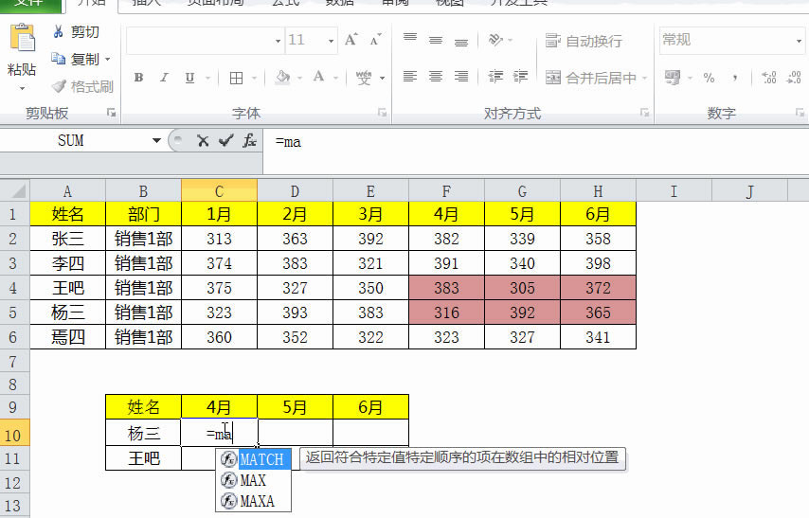The height and width of the screenshot is (518, 809).
Task: Click the center text horizontally icon
Action: 436,77
